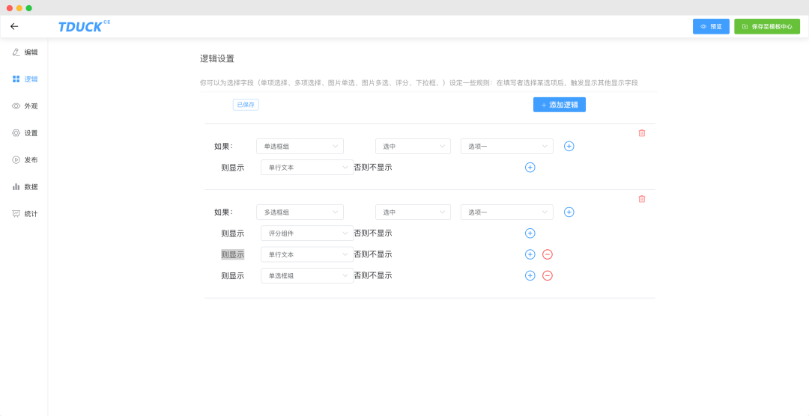Image resolution: width=809 pixels, height=416 pixels.
Task: Go to 统计 statistics in sidebar
Action: (x=25, y=214)
